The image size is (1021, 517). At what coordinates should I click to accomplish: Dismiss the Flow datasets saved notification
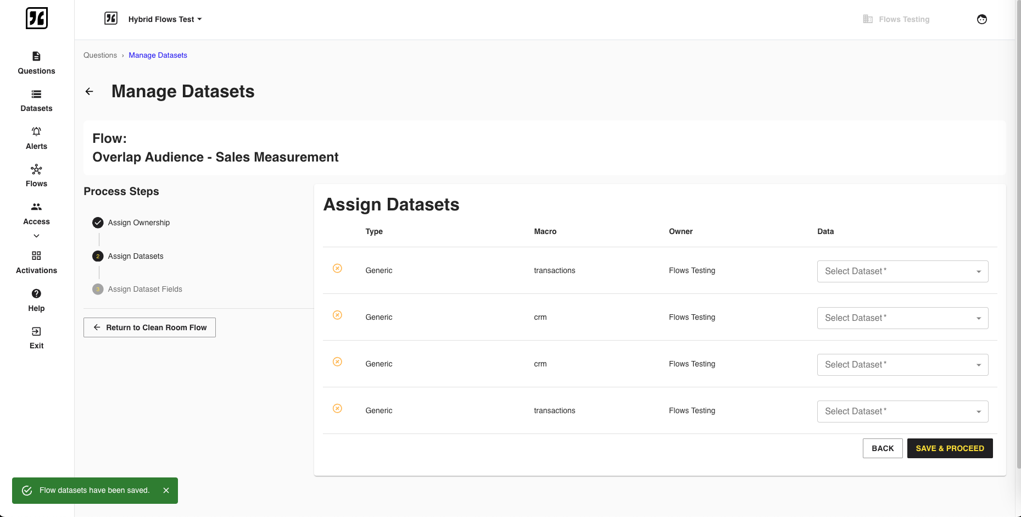click(x=166, y=490)
